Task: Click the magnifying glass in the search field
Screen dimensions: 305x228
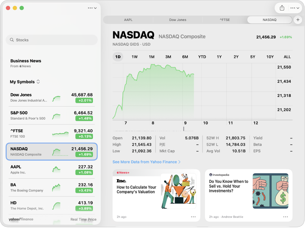Action: [x=12, y=40]
